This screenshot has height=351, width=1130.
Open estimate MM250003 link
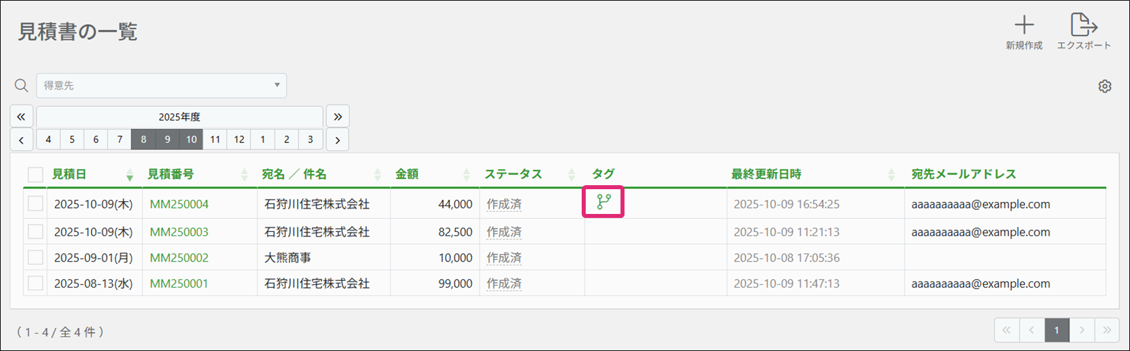click(x=179, y=232)
